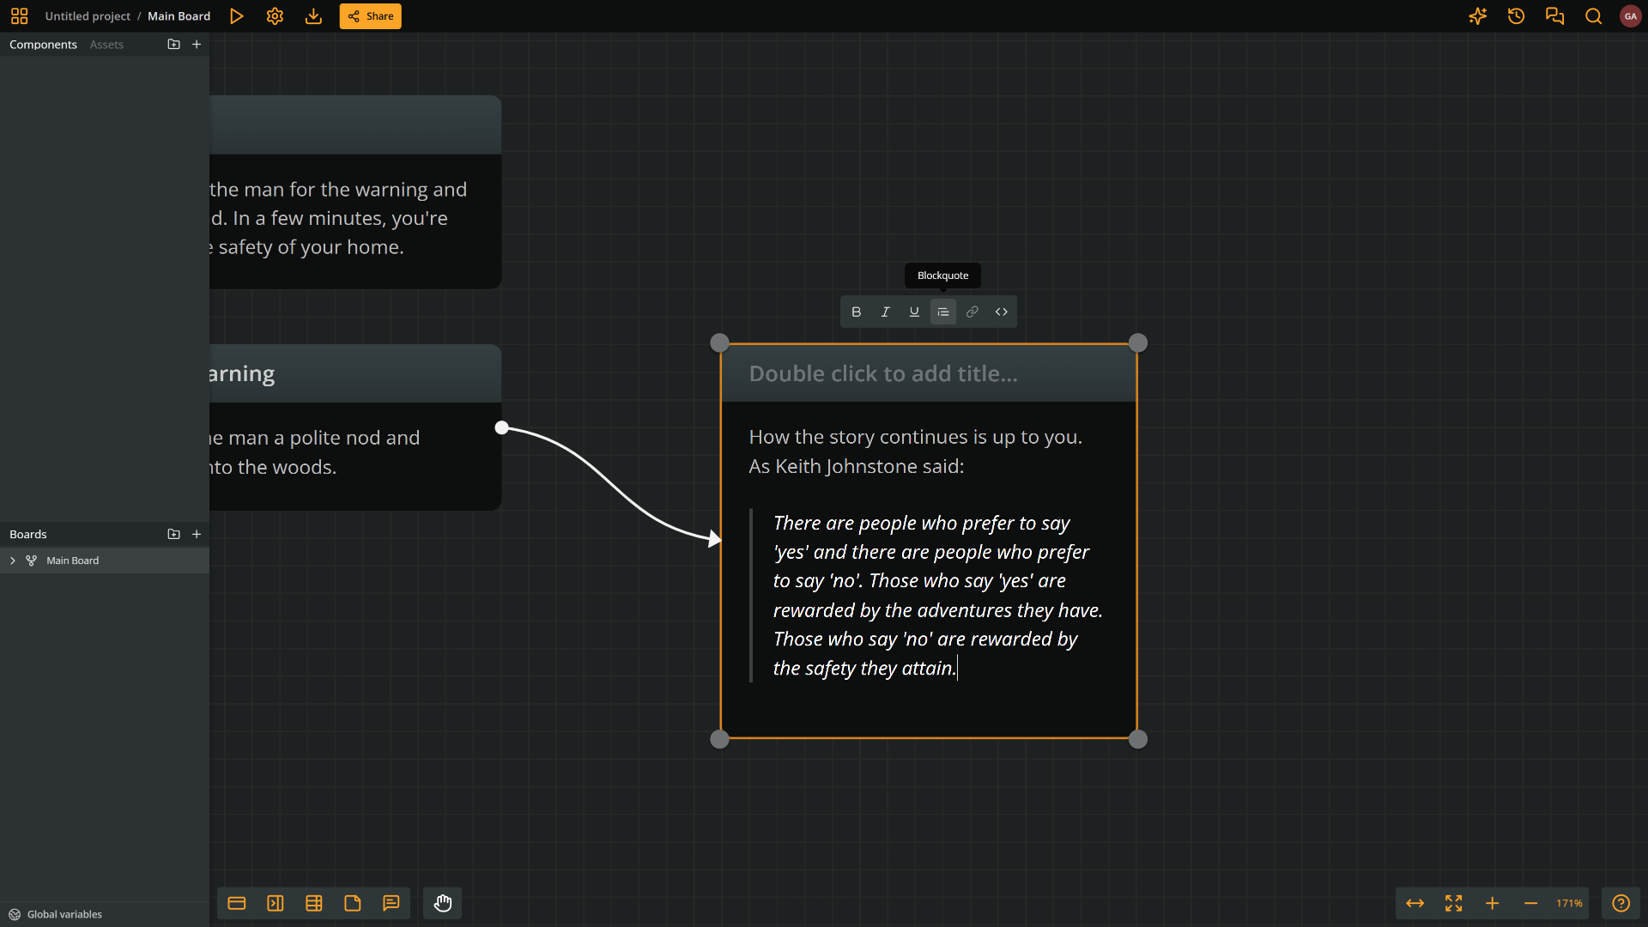The width and height of the screenshot is (1648, 927).
Task: Switch to the Assets tab
Action: (x=106, y=45)
